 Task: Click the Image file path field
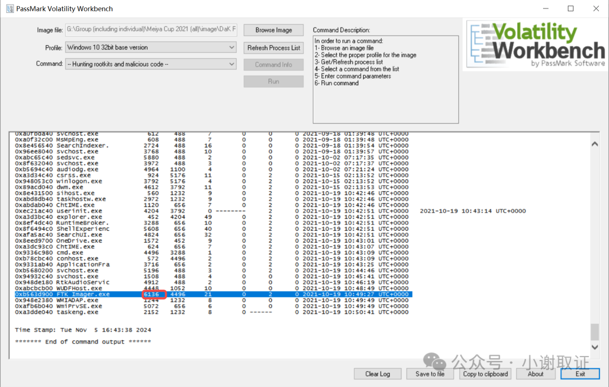pos(151,29)
